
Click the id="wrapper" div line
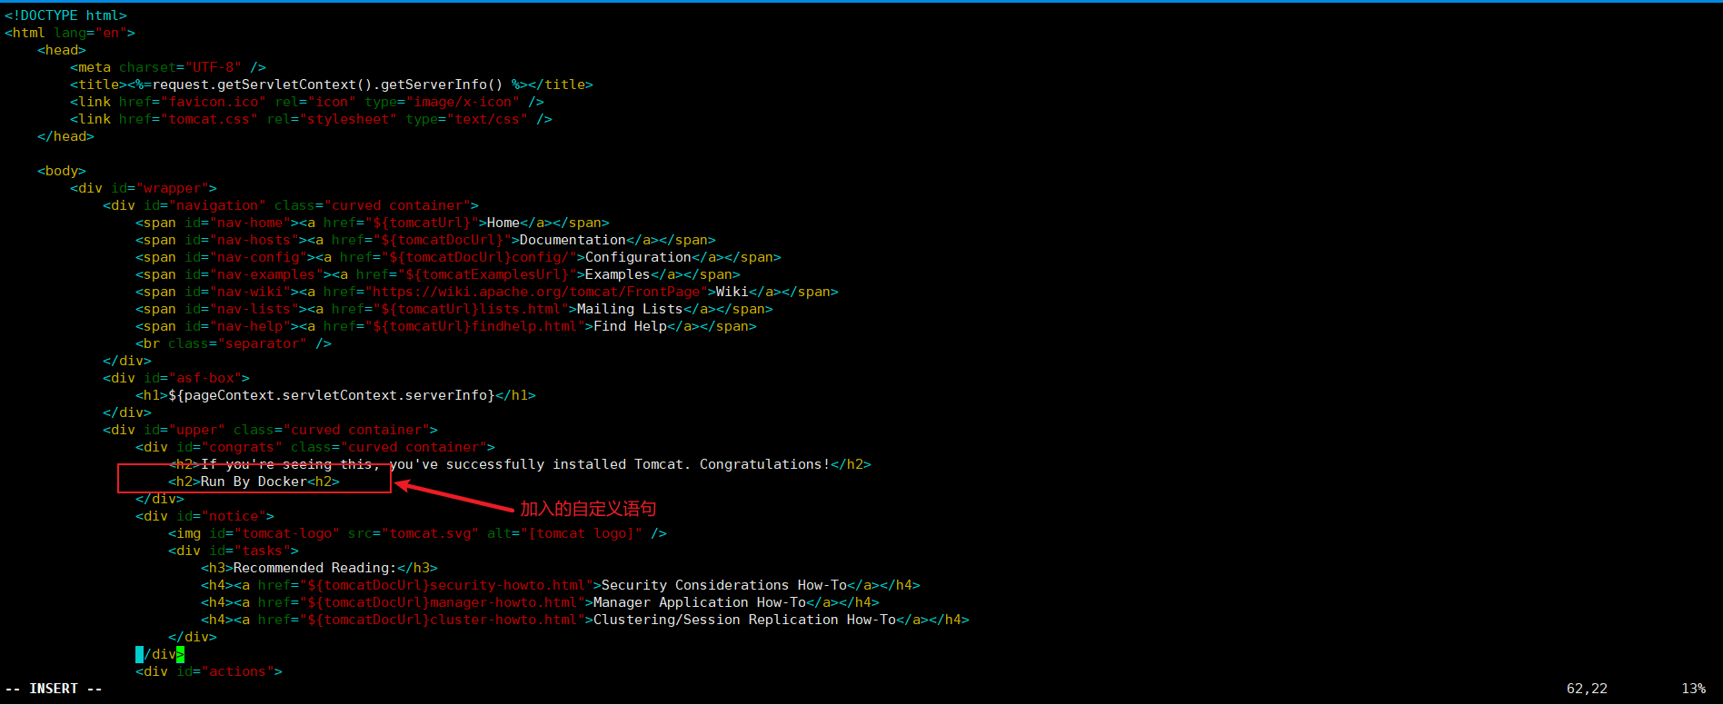pyautogui.click(x=144, y=188)
